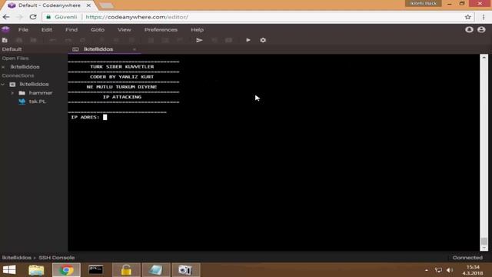Open the tsk.PL file

click(38, 102)
